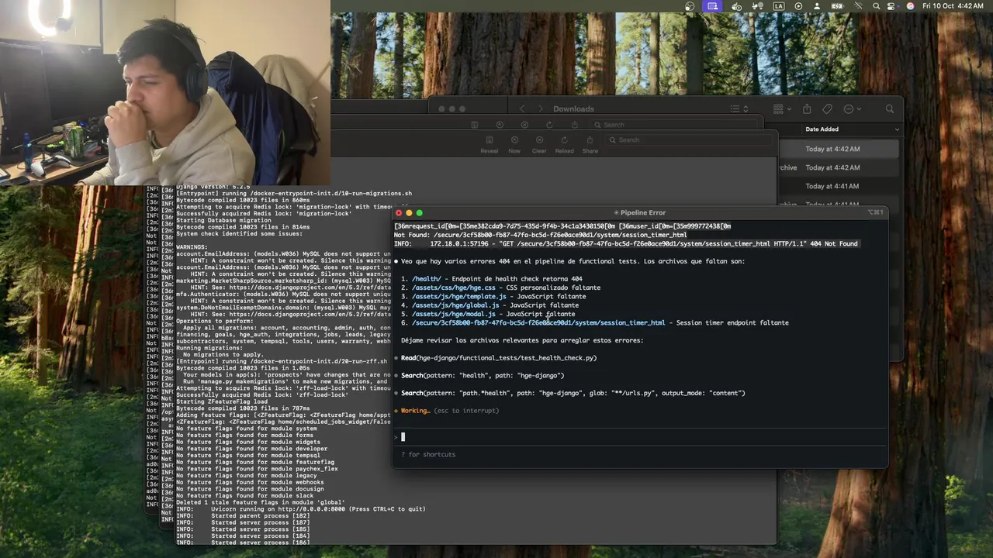Image resolution: width=993 pixels, height=558 pixels.
Task: Click the Tags icon in Finder toolbar
Action: coord(827,109)
